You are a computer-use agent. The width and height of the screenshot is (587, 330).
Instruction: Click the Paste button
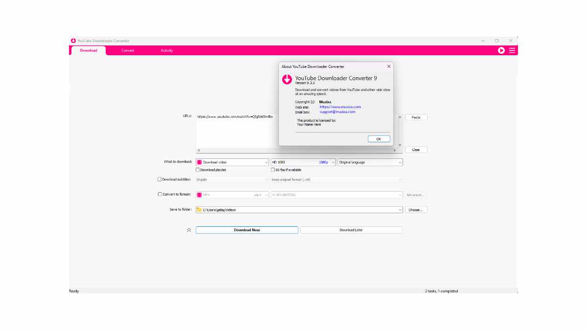416,117
